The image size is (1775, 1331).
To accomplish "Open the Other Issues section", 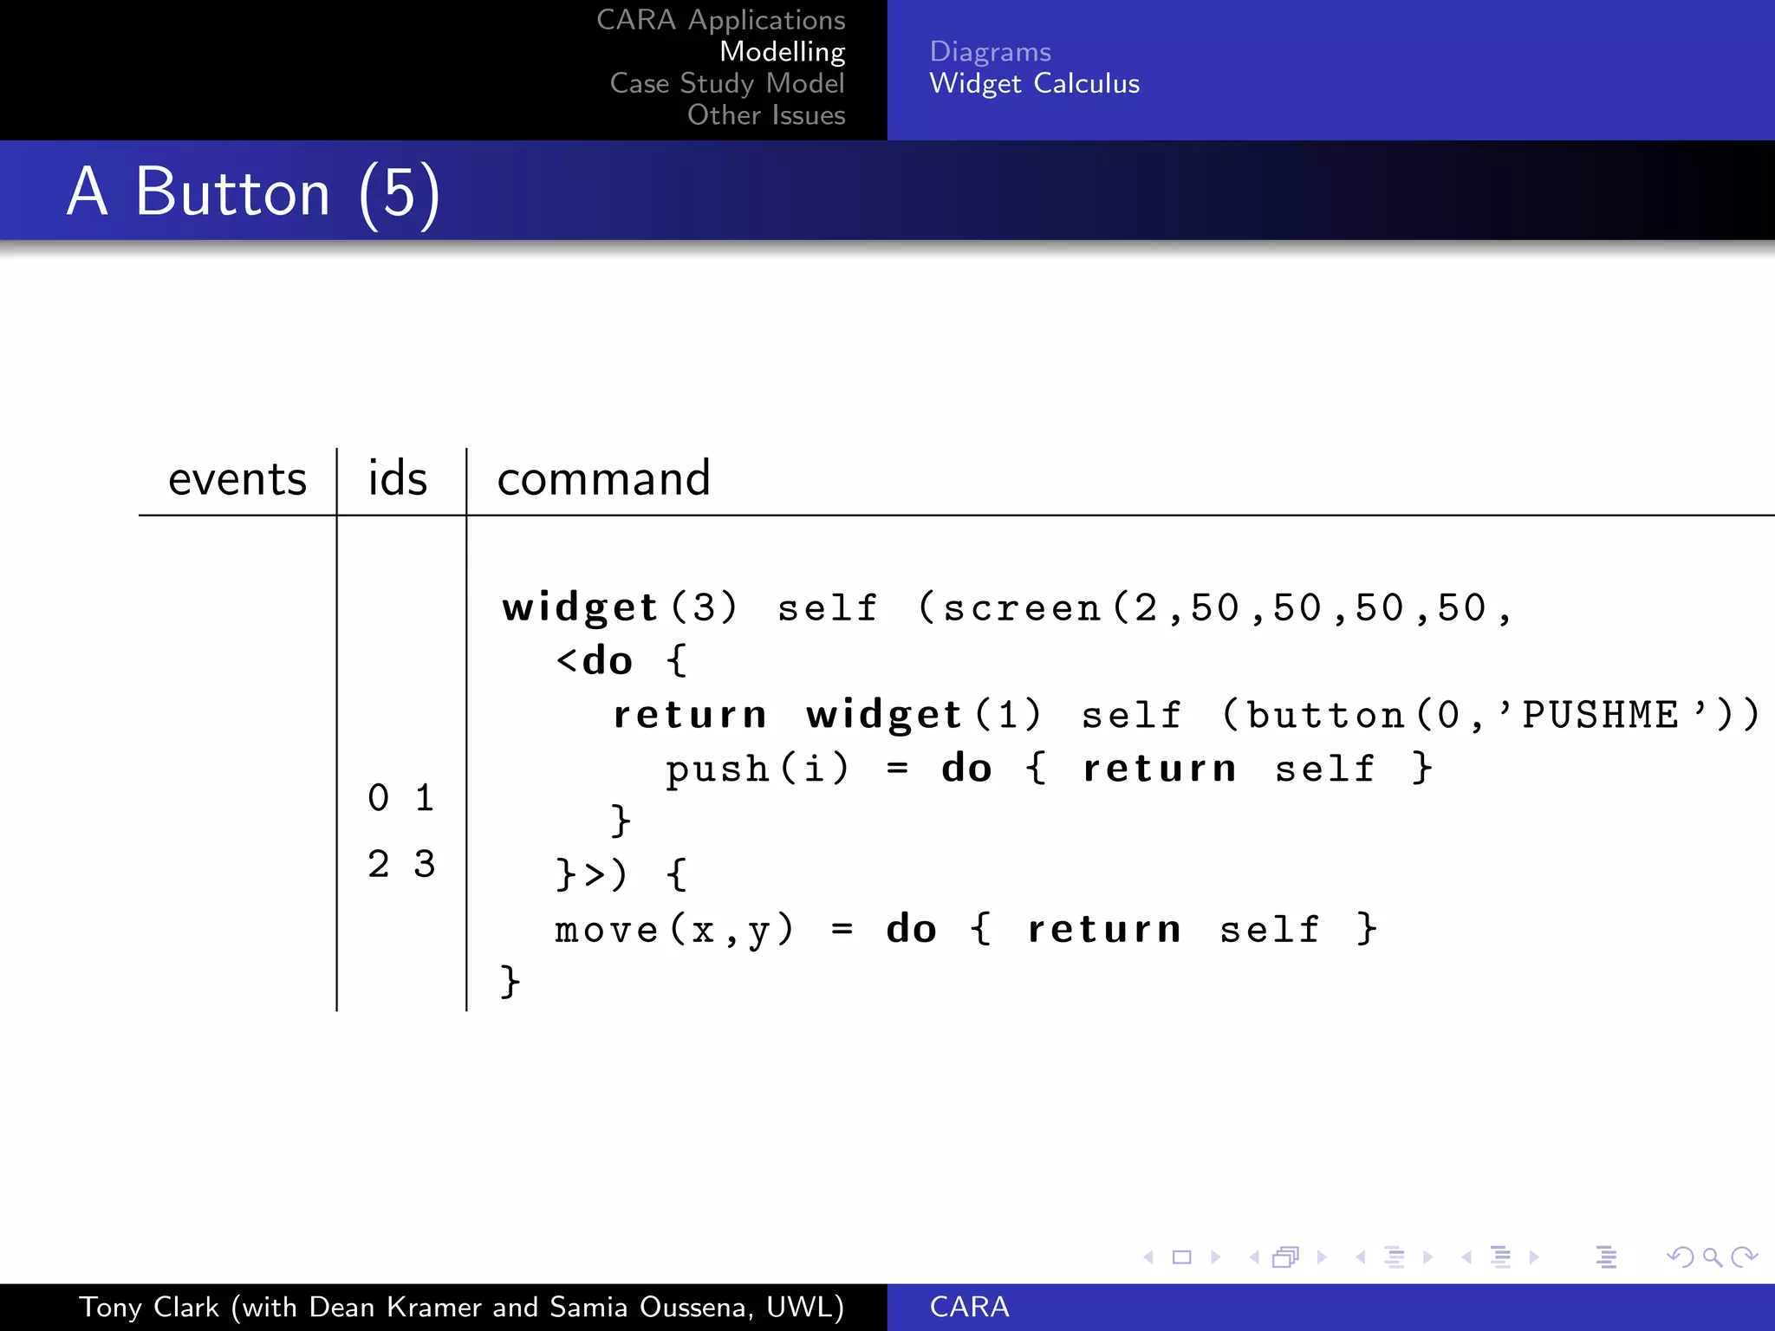I will coord(766,114).
